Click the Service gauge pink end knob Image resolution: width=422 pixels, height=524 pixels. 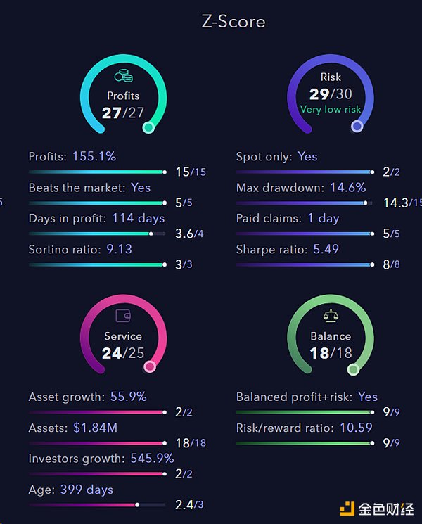pos(149,366)
